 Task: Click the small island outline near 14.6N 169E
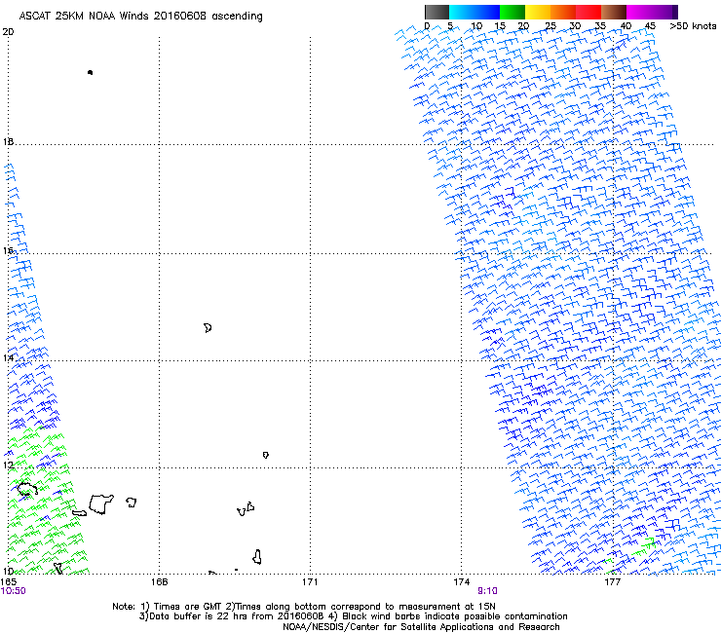[208, 328]
